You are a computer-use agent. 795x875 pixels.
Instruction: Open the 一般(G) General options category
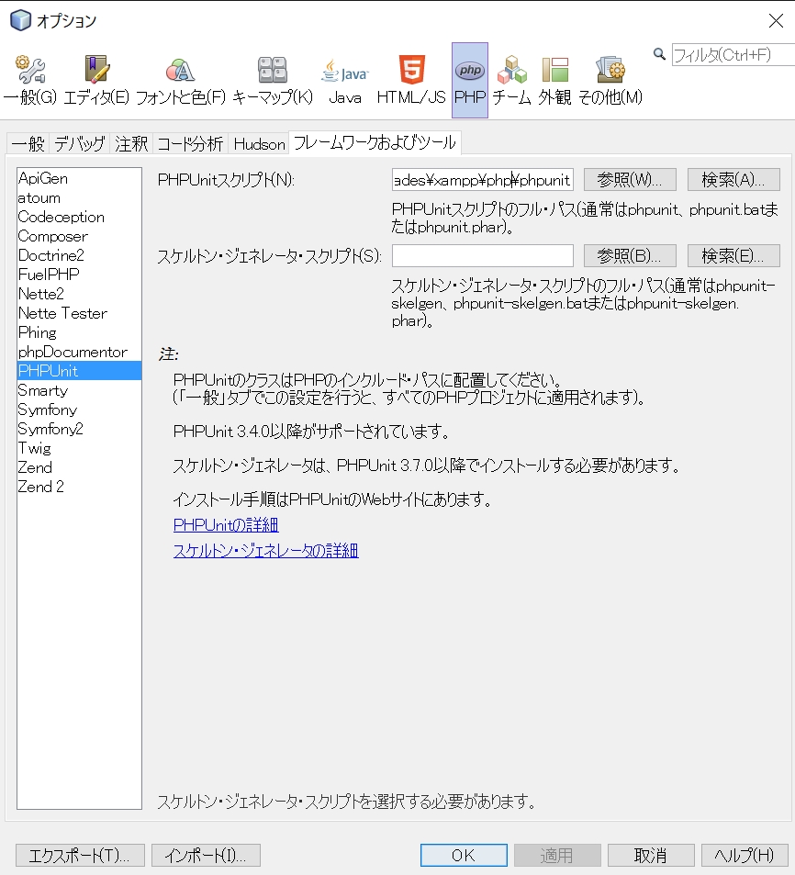point(30,81)
